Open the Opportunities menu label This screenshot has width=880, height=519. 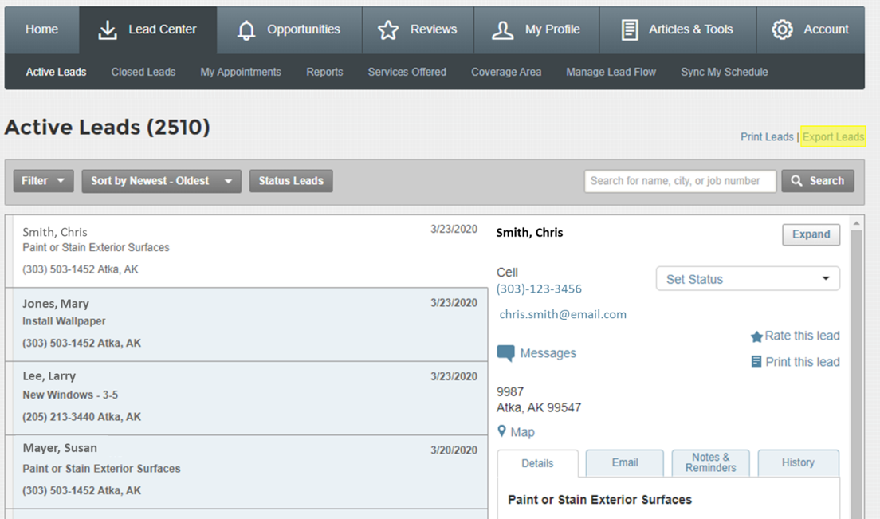[304, 29]
